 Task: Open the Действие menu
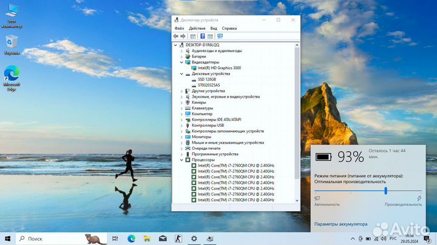click(197, 28)
